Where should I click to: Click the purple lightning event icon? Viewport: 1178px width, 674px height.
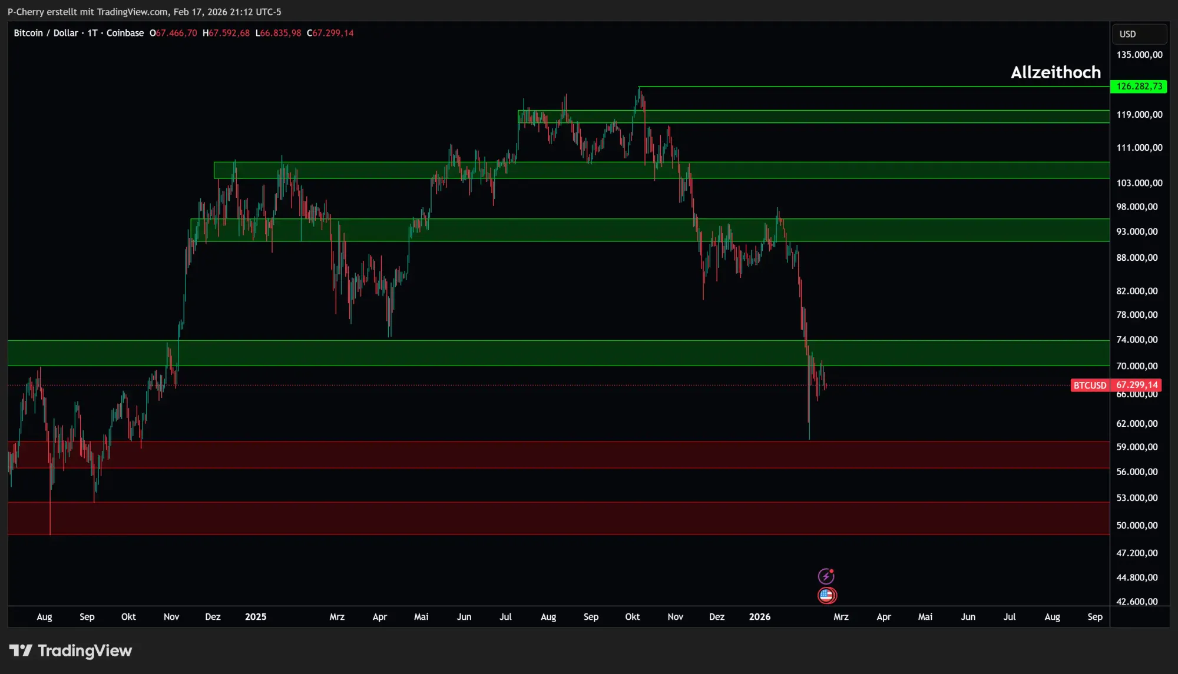(826, 576)
